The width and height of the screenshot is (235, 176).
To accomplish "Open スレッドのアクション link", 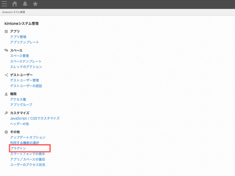I will (26, 67).
